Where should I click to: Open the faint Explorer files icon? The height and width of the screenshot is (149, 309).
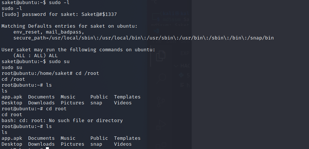pos(160,55)
